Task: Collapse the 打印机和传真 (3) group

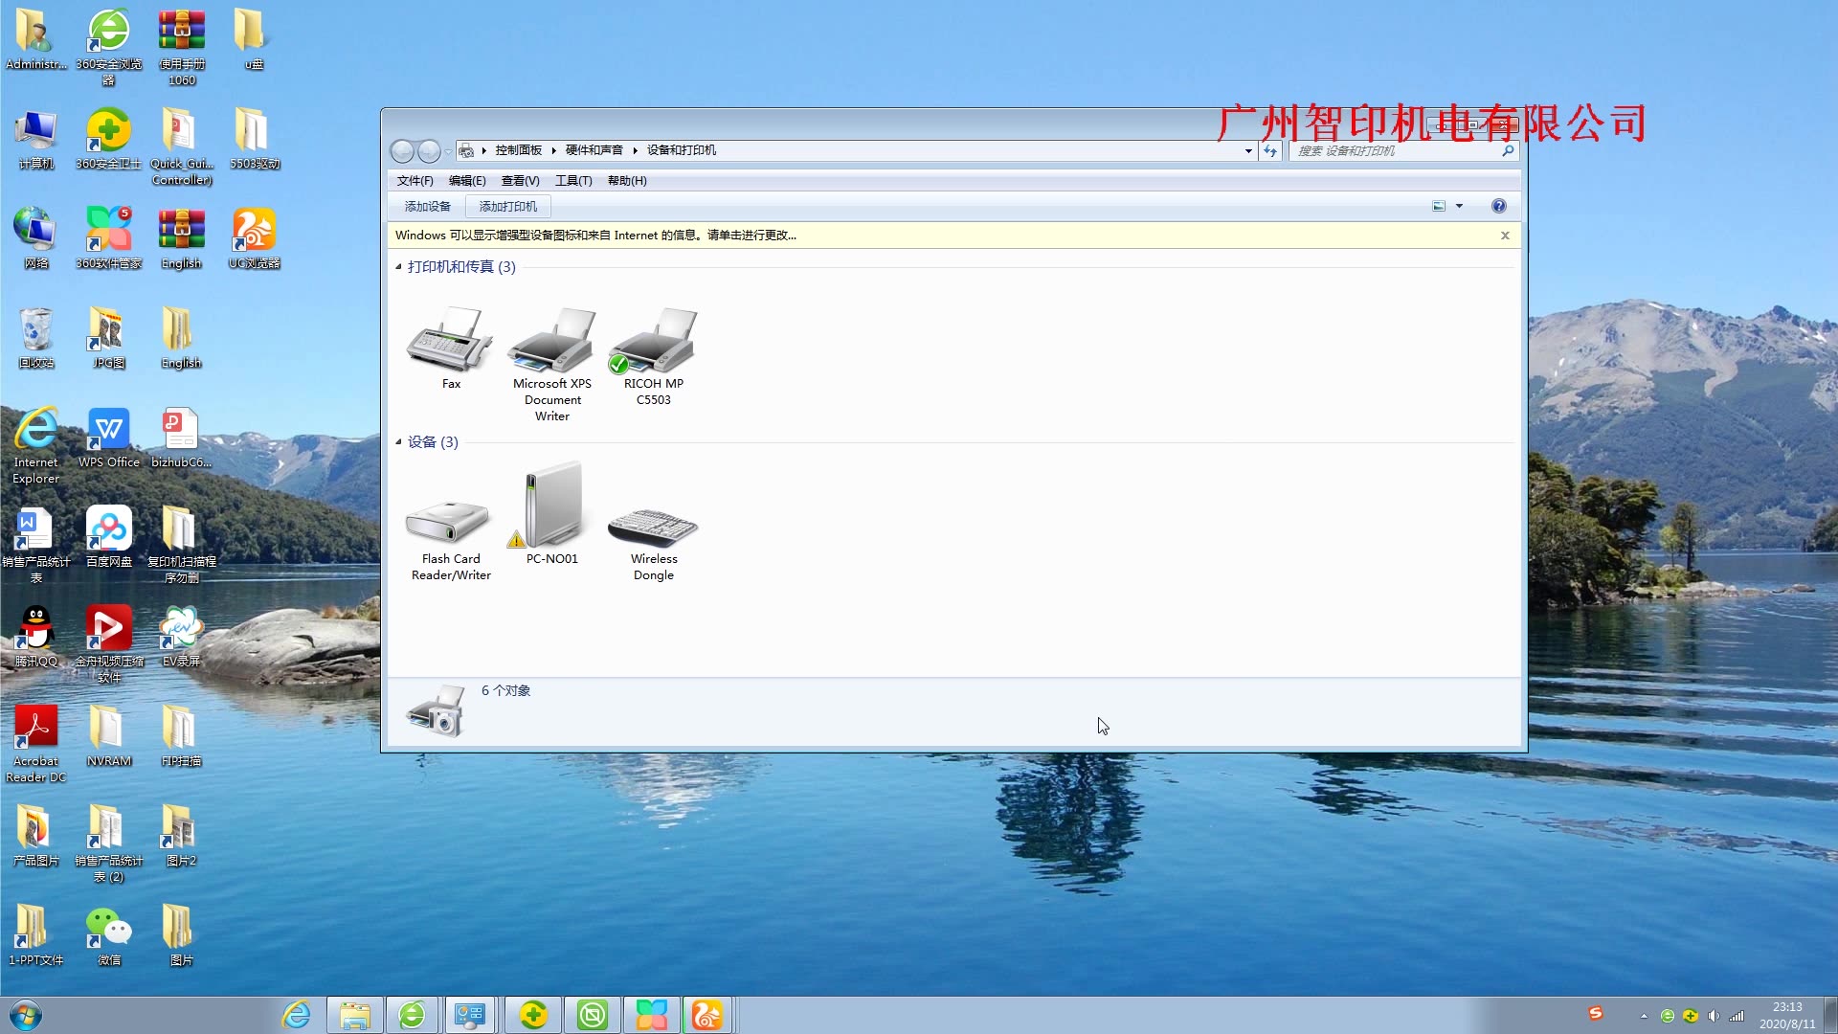Action: (x=398, y=266)
